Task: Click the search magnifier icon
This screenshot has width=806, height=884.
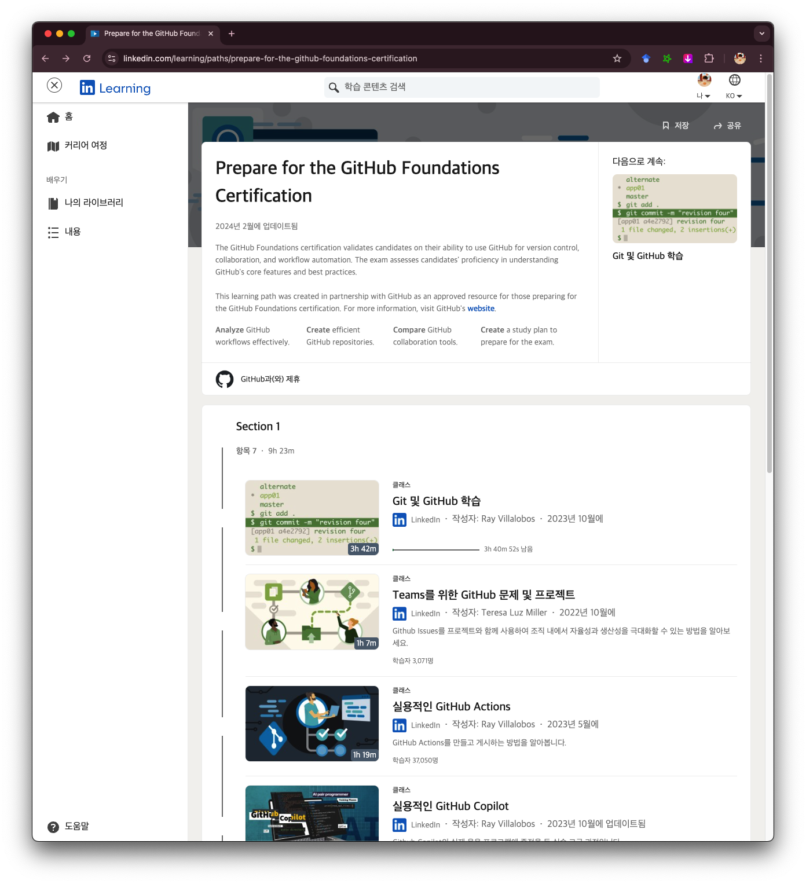Action: (334, 87)
